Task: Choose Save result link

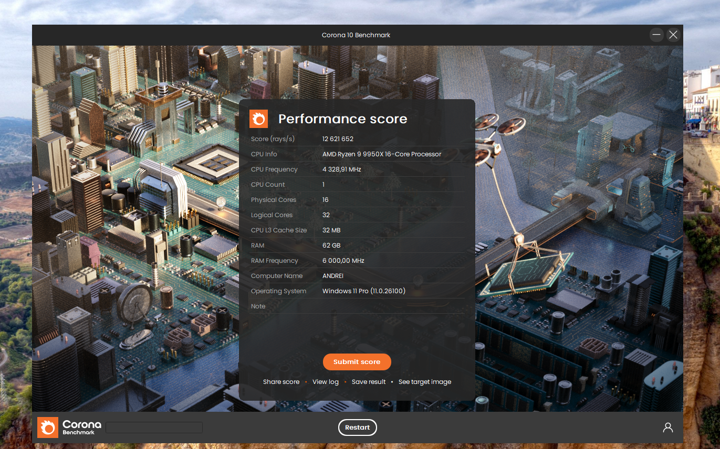Action: coord(369,382)
